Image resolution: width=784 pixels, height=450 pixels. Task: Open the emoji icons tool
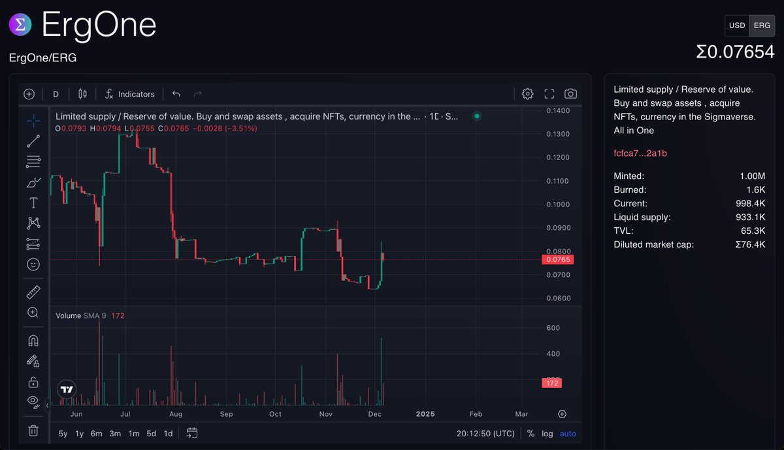click(x=33, y=265)
